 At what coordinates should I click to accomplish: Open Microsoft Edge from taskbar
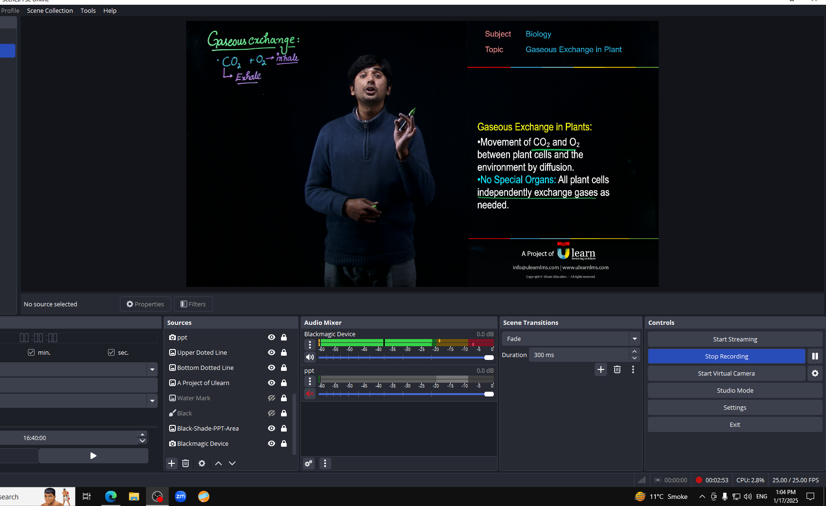110,497
